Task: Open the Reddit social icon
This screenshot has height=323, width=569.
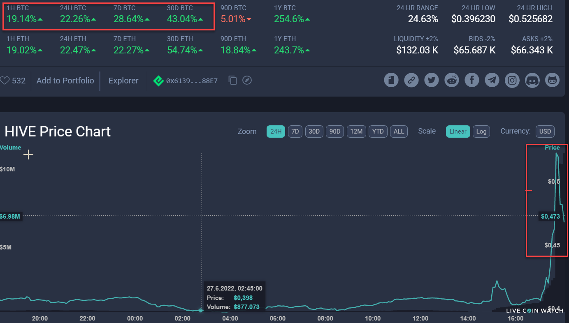Action: pyautogui.click(x=452, y=80)
